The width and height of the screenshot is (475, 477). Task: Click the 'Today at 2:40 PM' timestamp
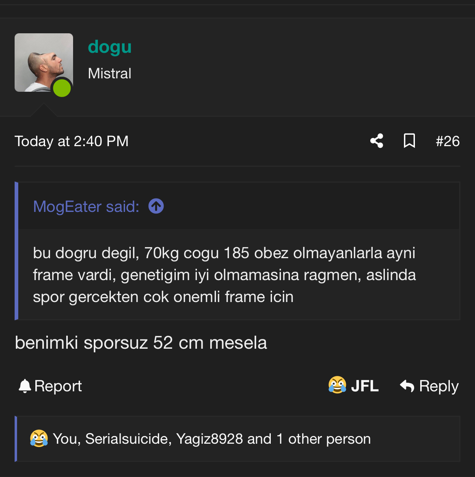click(71, 141)
